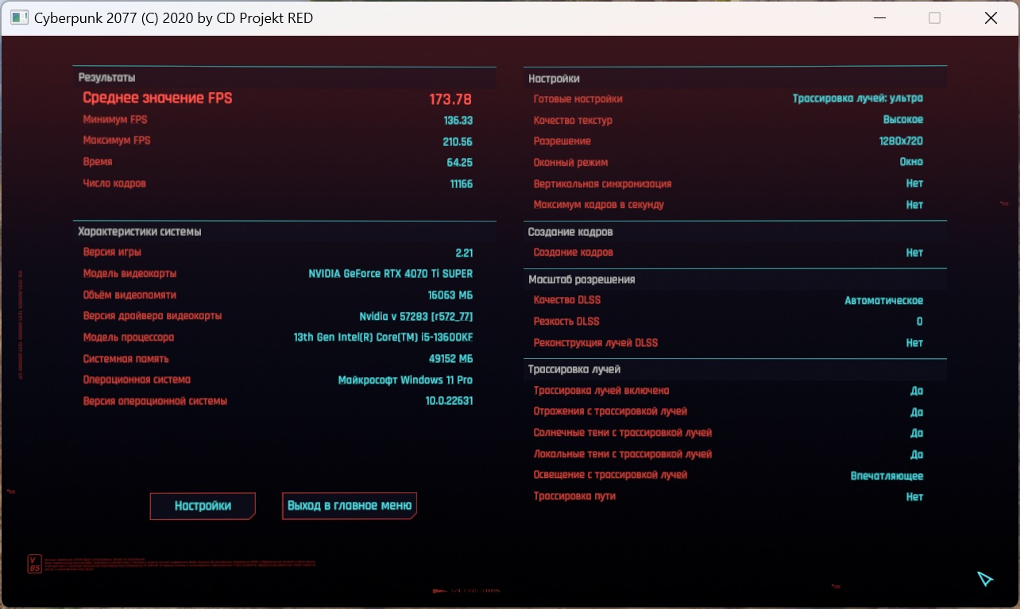Click the Результаты section header

[x=106, y=78]
